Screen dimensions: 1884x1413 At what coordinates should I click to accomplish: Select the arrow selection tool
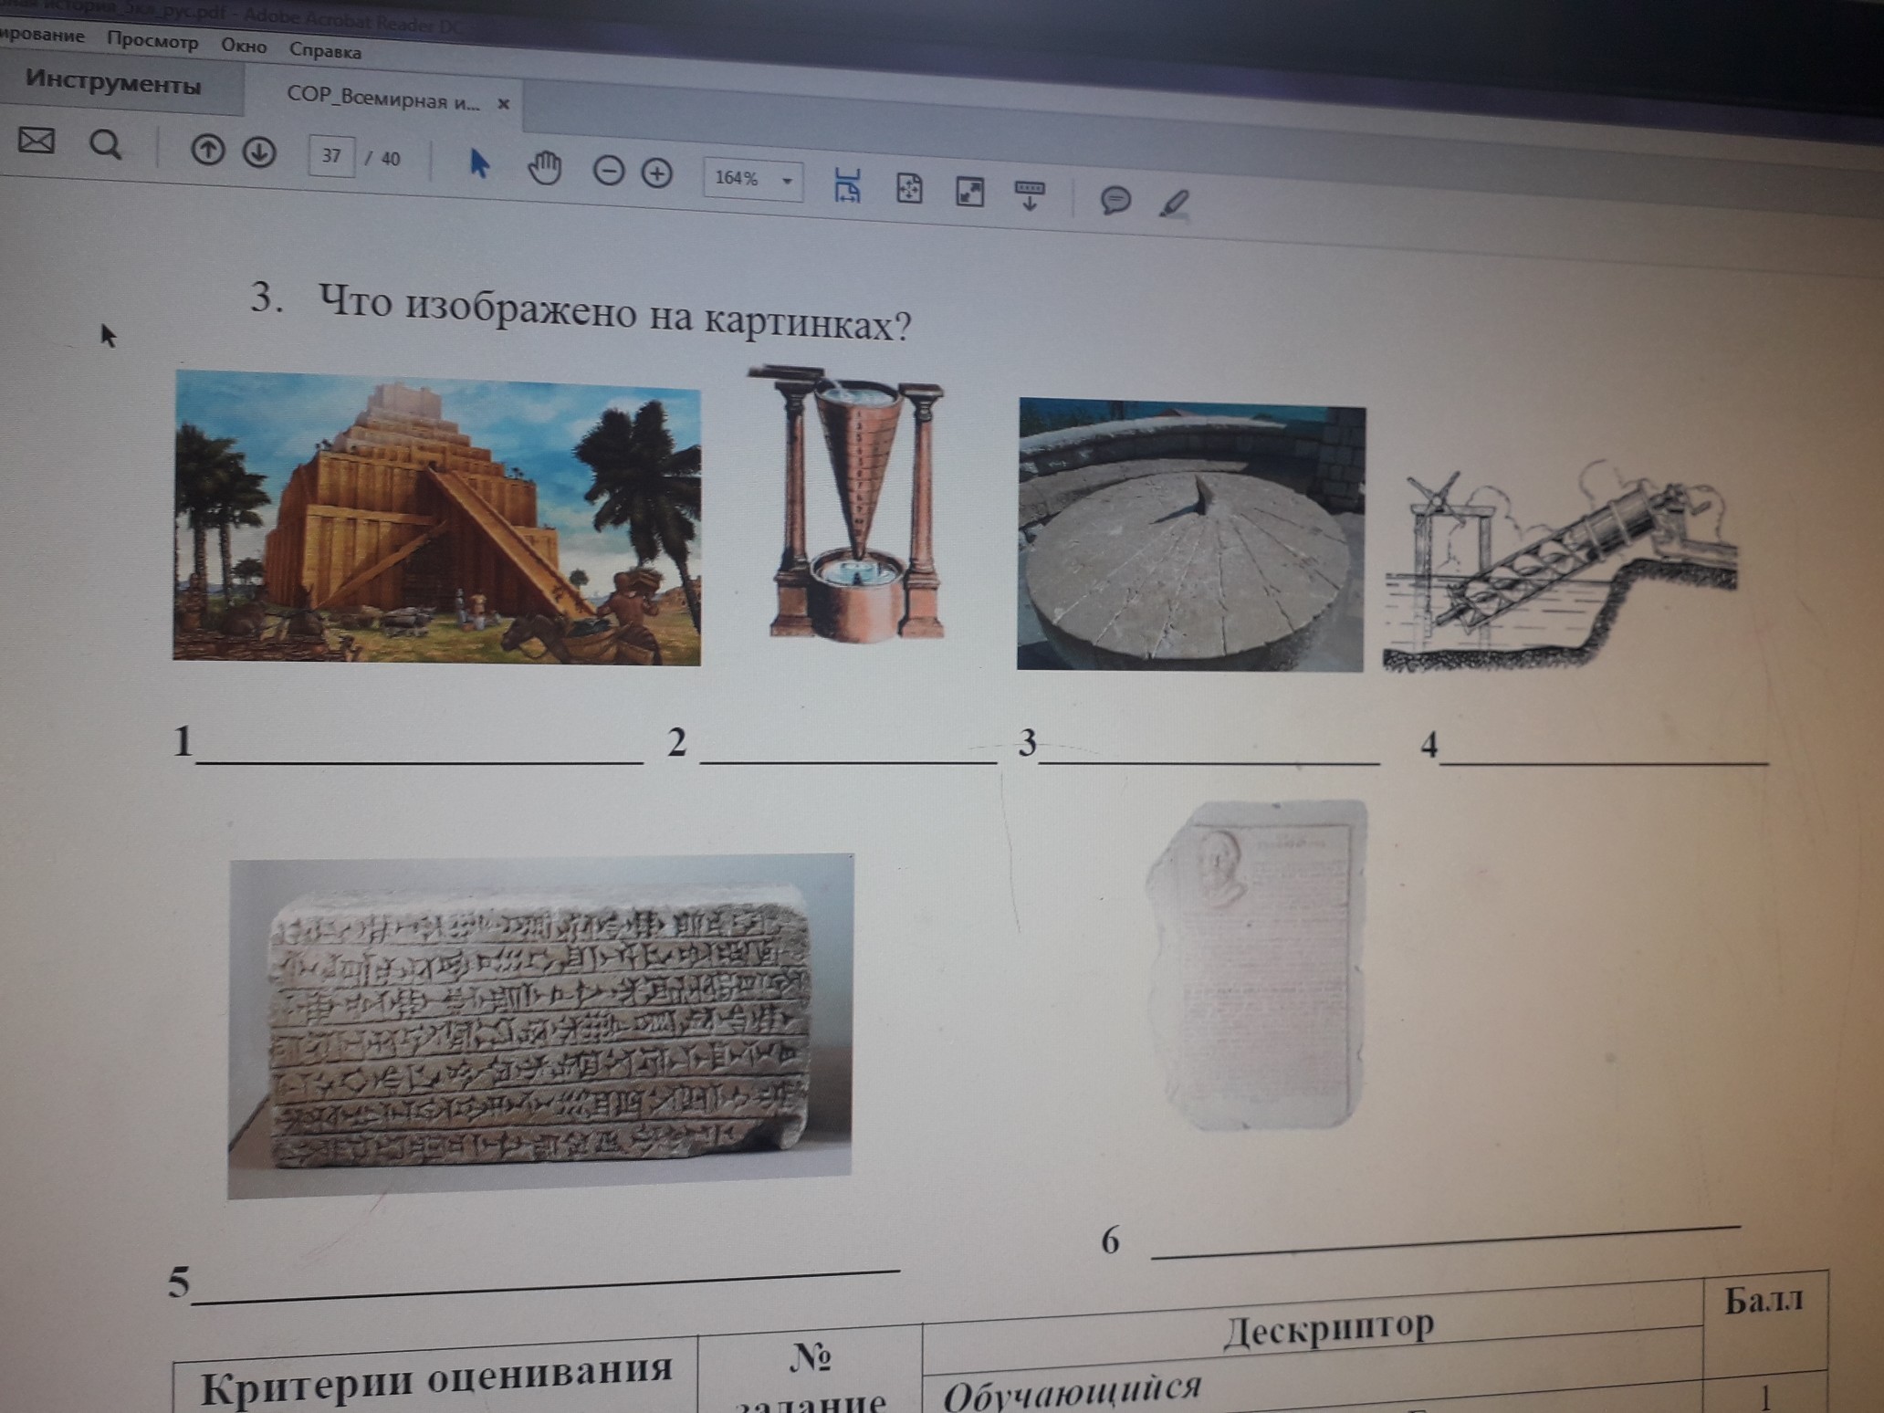(x=478, y=164)
